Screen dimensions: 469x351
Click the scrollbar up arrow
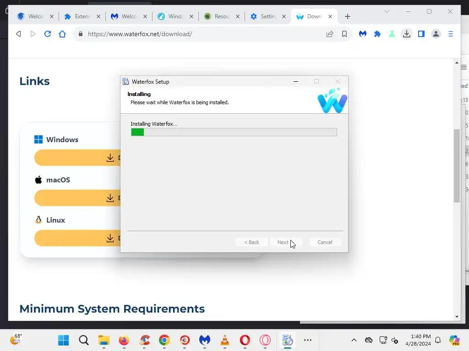pyautogui.click(x=457, y=62)
